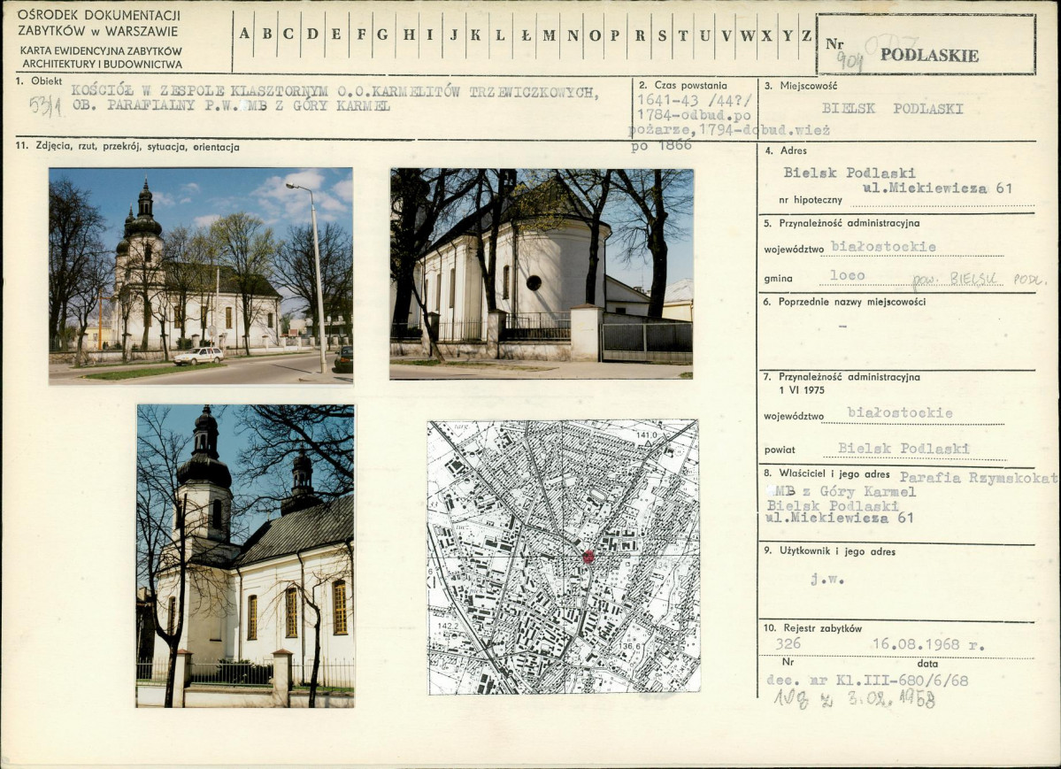
Task: Click the letter Z index box
Action: tap(806, 35)
